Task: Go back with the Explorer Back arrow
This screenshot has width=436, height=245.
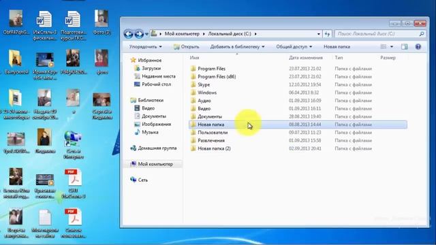Action: (x=129, y=34)
